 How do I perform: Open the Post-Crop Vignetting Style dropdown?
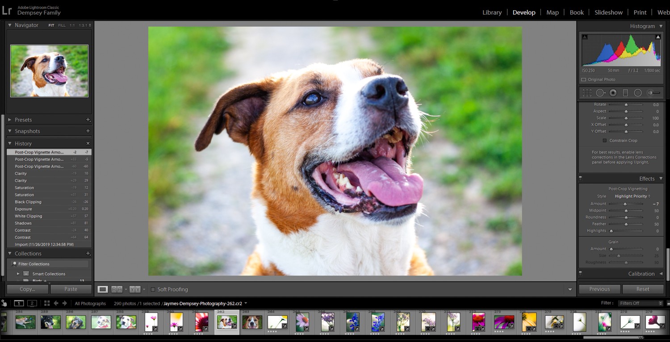(632, 196)
